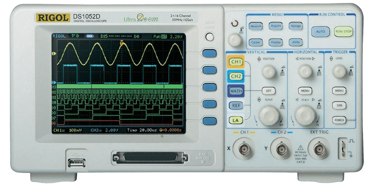Click the second blue soft key from top
Image resolution: width=371 pixels, height=185 pixels.
[209, 70]
